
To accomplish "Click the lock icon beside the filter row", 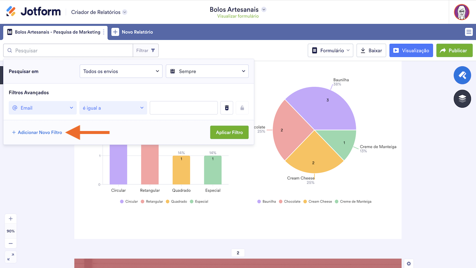I will tap(242, 108).
